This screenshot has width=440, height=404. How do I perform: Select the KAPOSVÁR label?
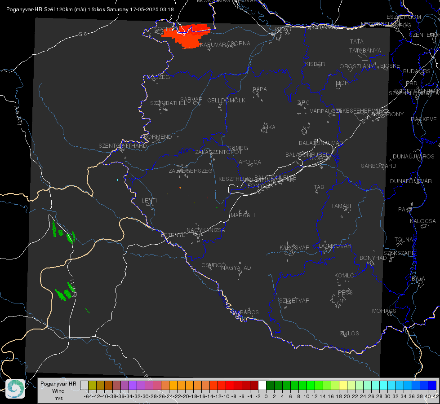295,247
